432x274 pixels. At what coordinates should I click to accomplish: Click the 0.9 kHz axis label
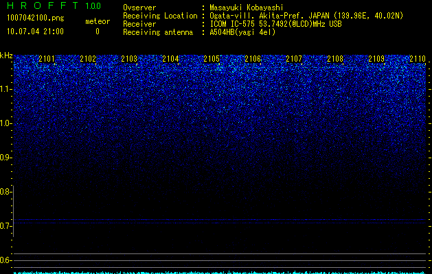tap(5, 158)
